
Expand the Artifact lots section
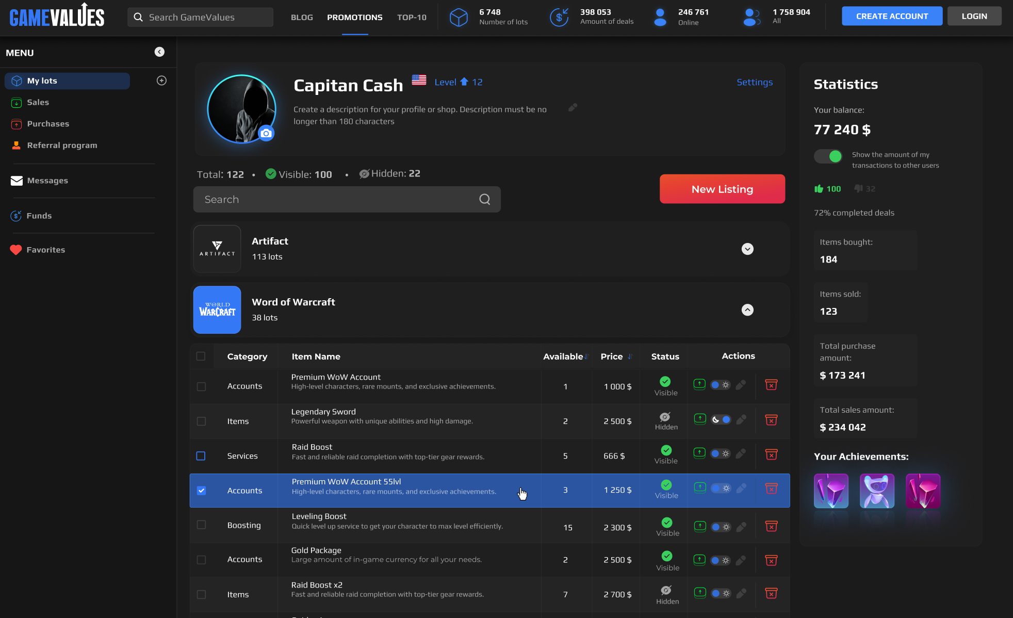(747, 249)
